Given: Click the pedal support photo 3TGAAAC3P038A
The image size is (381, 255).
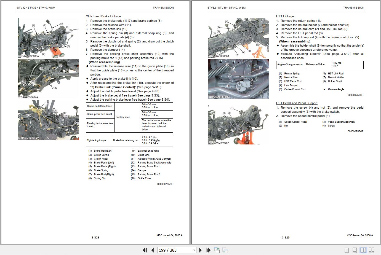Looking at the screenshot, I should [x=238, y=124].
